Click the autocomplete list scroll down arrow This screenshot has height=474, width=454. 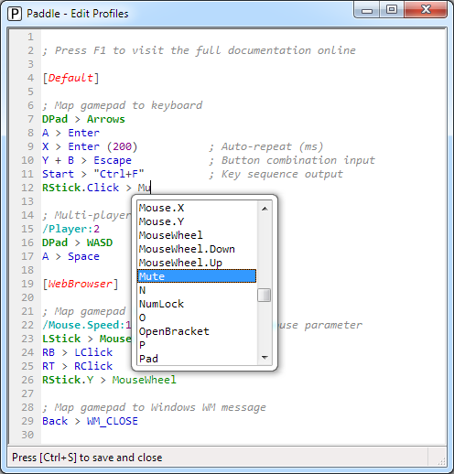tap(265, 357)
